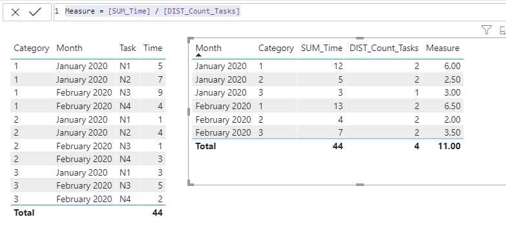Click the DIST_Count_Tasks total 4
Screen dimensions: 506x248
tap(417, 146)
